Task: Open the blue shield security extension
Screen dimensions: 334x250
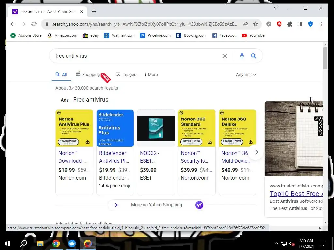Action: pyautogui.click(x=311, y=24)
